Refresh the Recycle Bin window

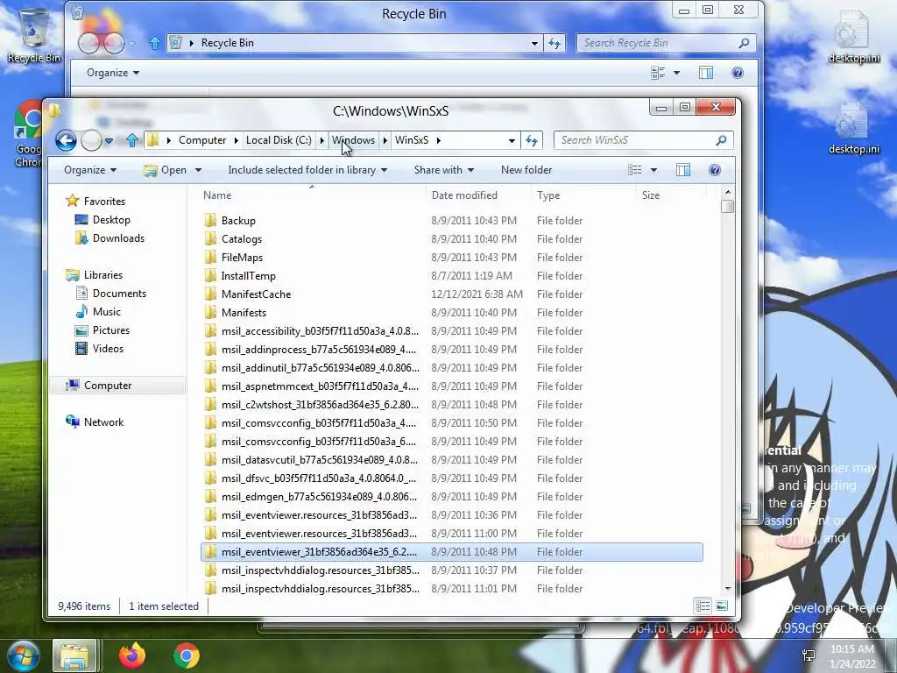point(554,43)
